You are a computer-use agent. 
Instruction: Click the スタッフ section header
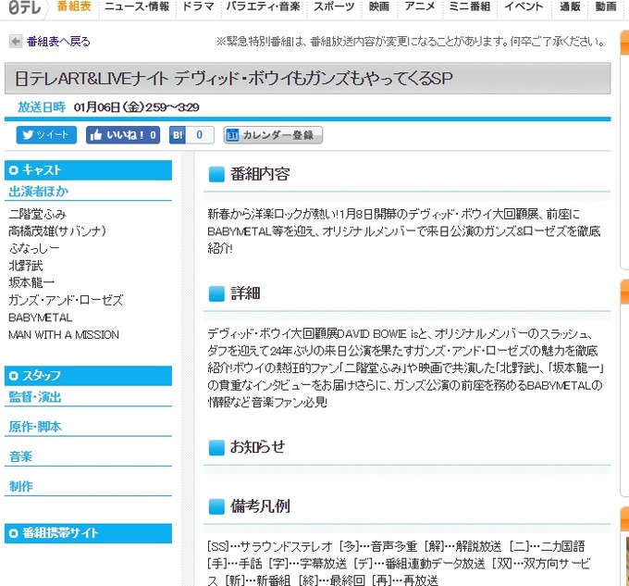pyautogui.click(x=88, y=376)
